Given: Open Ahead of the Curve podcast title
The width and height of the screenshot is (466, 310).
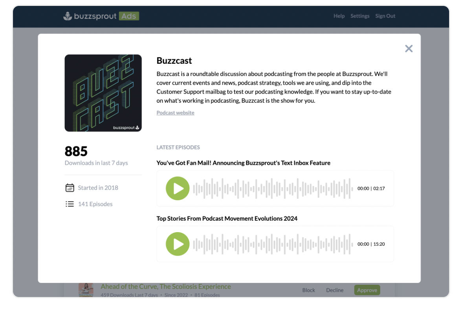Looking at the screenshot, I should tap(165, 287).
